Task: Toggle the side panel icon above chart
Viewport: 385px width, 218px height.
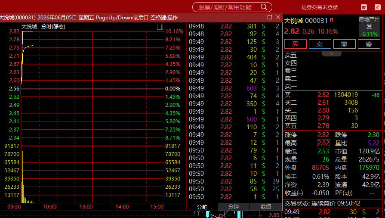Action: [160, 27]
